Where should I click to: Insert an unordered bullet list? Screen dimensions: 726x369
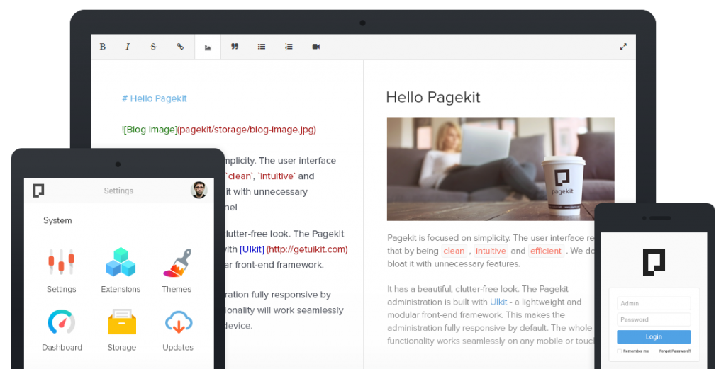(262, 47)
